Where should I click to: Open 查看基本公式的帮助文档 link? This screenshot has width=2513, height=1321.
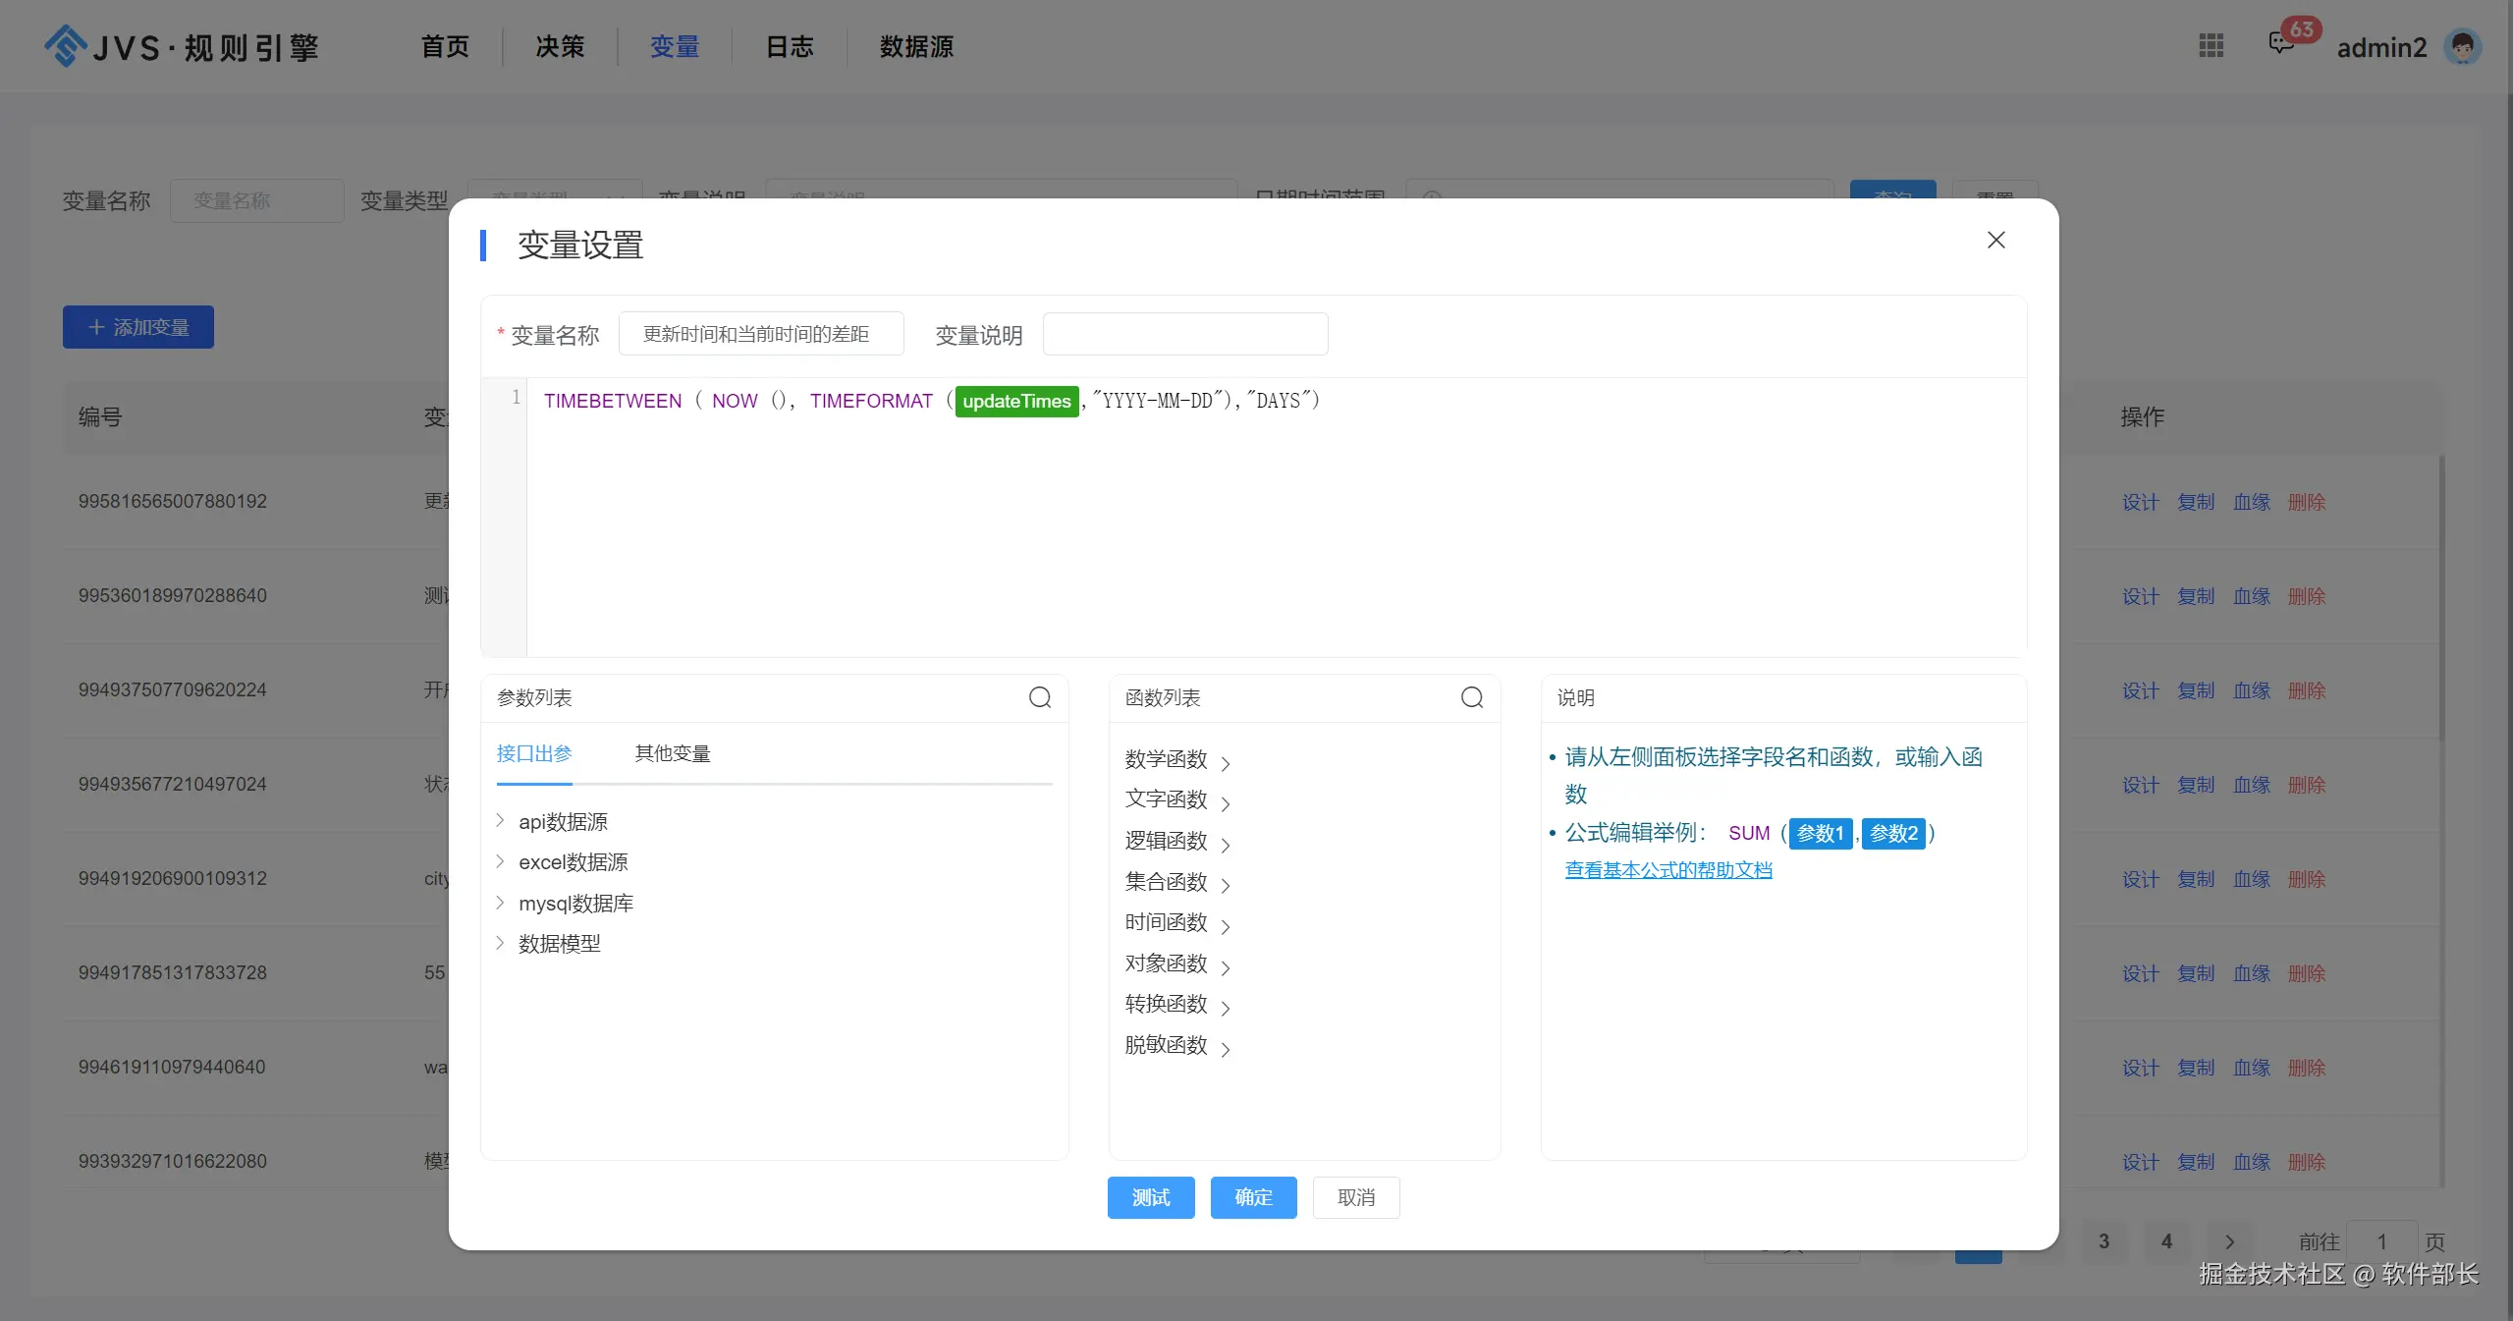click(1667, 870)
